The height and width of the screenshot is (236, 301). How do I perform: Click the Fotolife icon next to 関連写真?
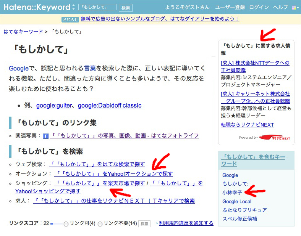[x=45, y=136]
